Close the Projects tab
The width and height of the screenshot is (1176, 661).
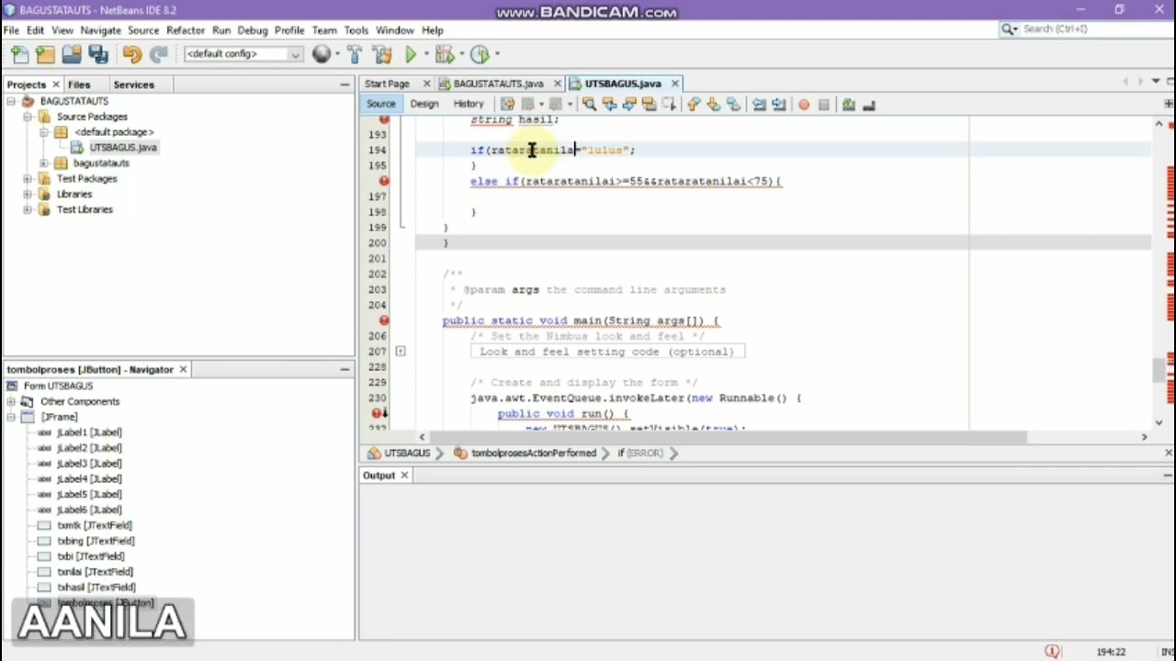(56, 84)
